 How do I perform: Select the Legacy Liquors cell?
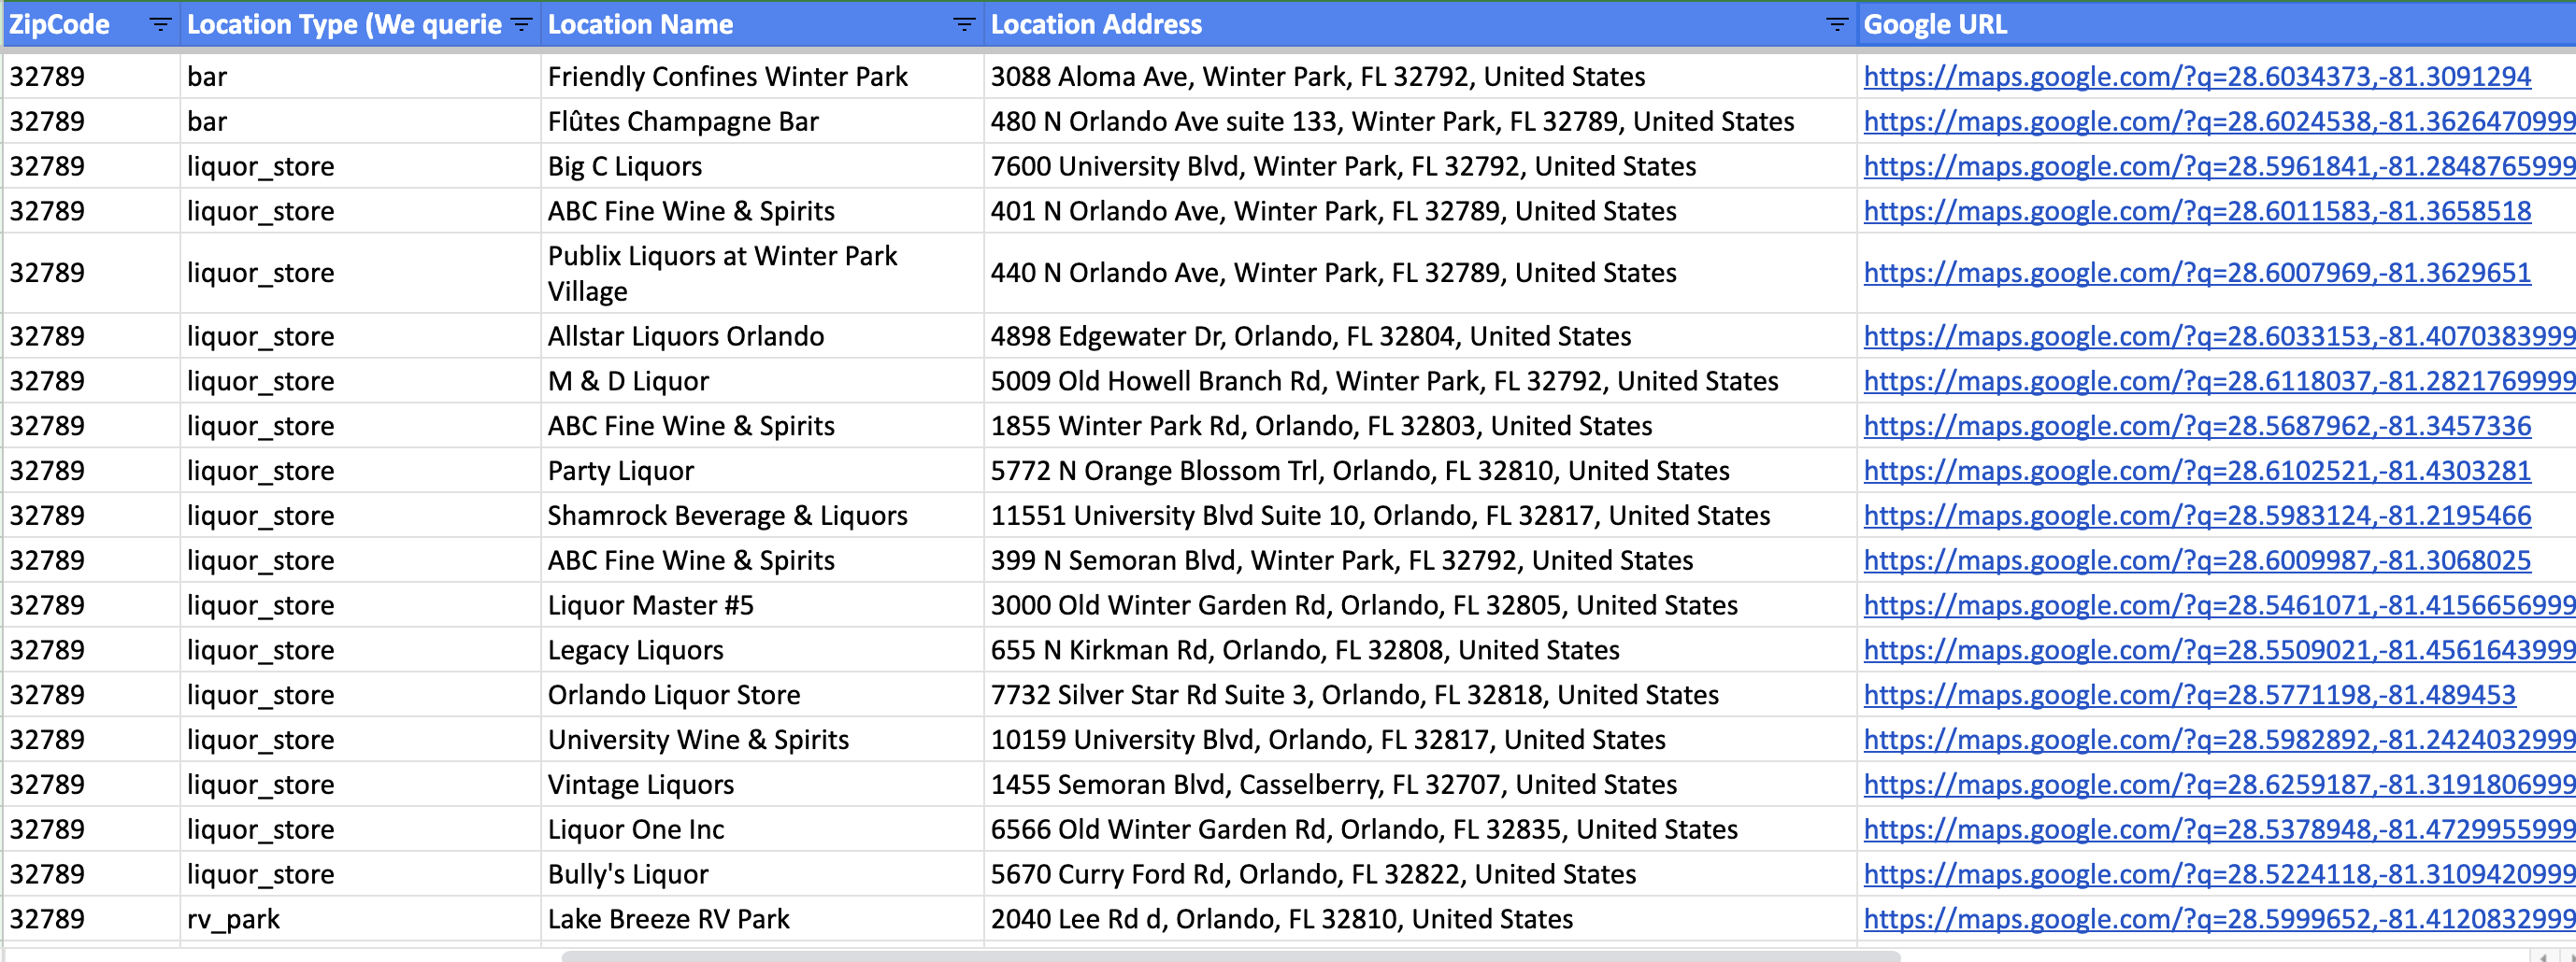point(762,651)
